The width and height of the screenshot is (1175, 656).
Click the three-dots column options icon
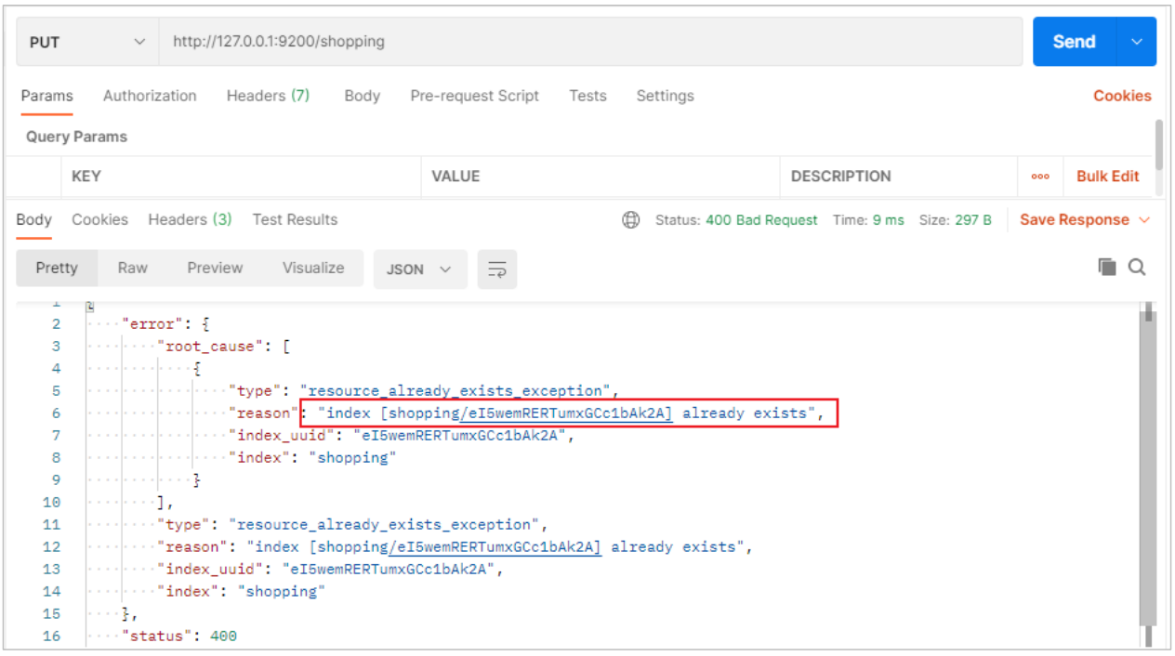coord(1040,177)
